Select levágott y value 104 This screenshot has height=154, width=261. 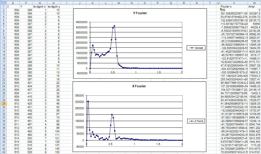tap(54, 131)
